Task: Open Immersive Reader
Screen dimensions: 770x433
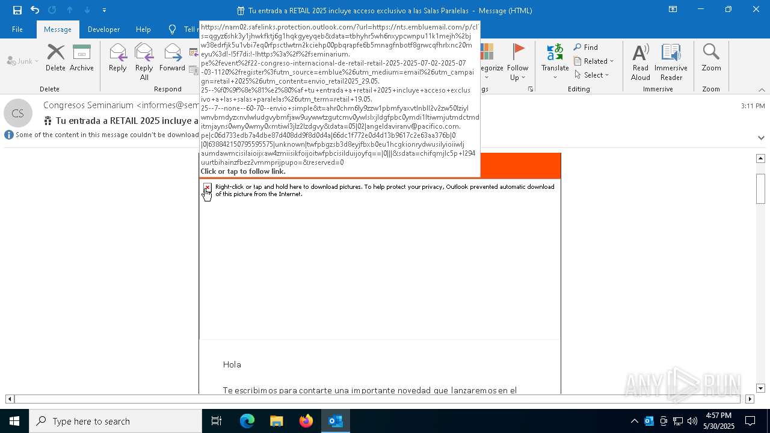Action: coord(671,62)
